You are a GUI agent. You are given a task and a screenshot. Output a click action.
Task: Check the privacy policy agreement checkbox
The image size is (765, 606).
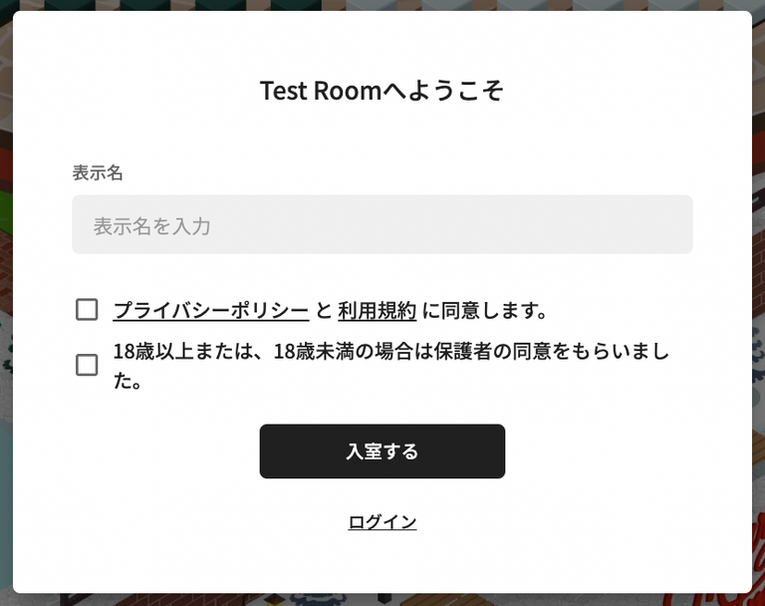click(87, 310)
